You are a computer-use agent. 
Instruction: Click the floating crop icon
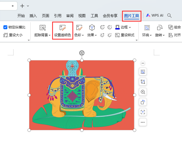pyautogui.click(x=143, y=82)
